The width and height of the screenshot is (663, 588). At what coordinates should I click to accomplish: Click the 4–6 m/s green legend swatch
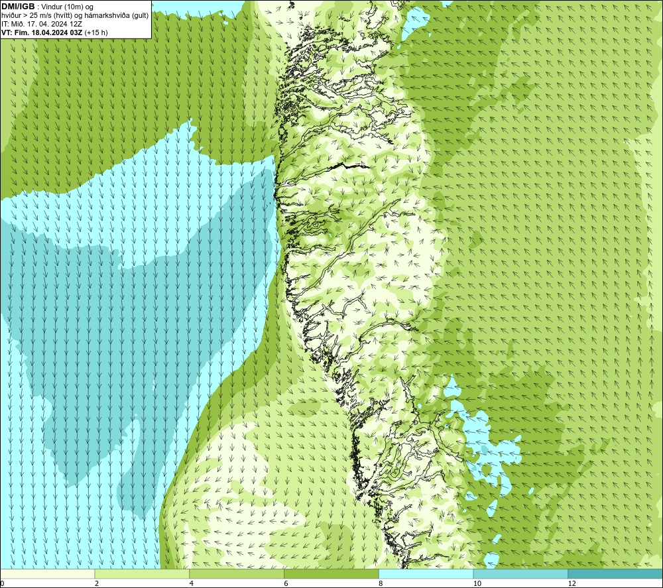pos(237,573)
